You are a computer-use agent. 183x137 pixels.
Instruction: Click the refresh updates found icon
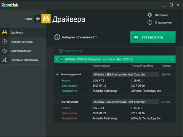(x=57, y=37)
